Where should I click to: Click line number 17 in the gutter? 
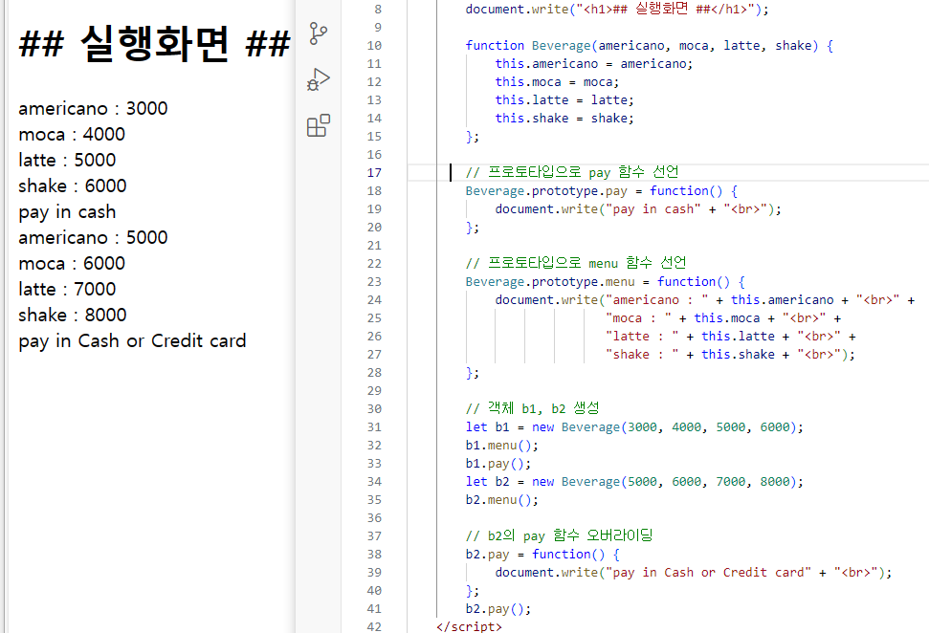[x=374, y=173]
